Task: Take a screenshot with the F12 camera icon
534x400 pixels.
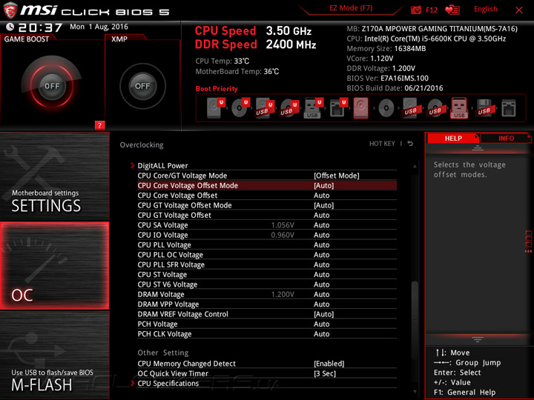Action: pyautogui.click(x=415, y=10)
